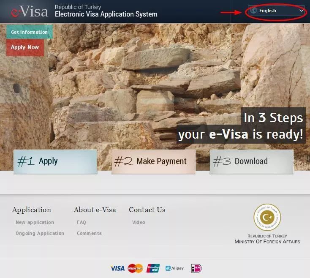Open the Video link under Contact Us

[139, 222]
